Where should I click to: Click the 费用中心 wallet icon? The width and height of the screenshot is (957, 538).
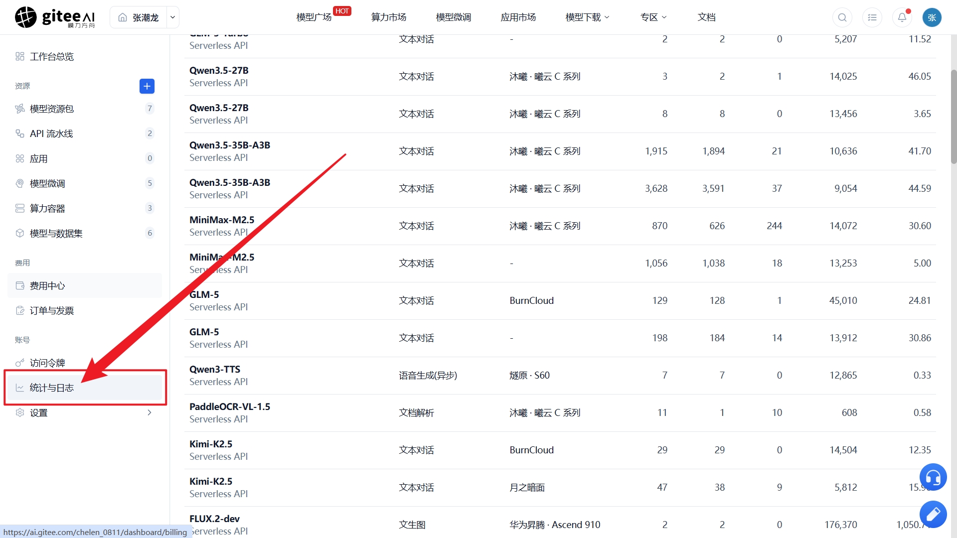(20, 285)
